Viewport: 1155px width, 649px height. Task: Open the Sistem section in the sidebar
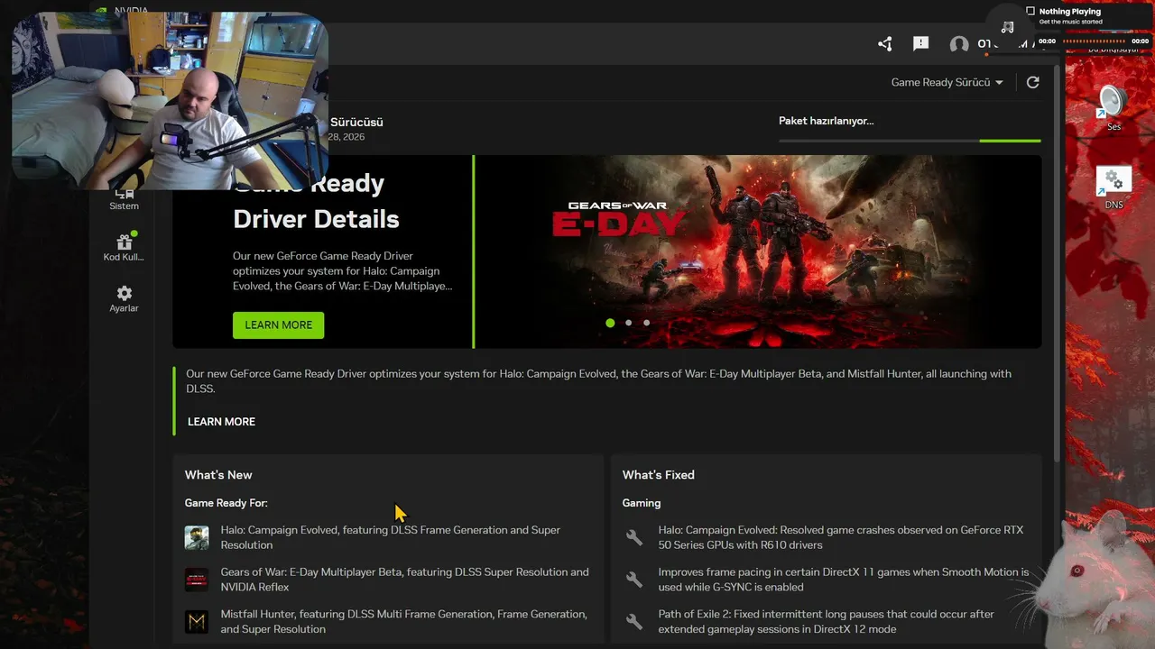[125, 199]
